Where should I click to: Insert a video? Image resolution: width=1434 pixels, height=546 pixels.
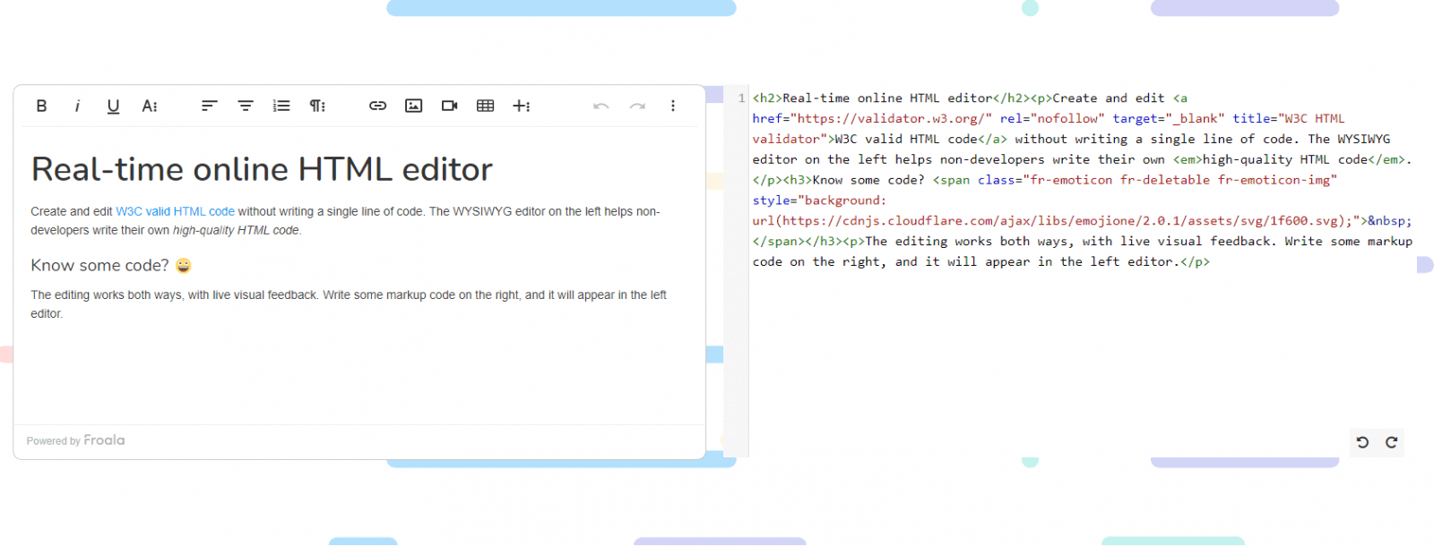[x=449, y=106]
